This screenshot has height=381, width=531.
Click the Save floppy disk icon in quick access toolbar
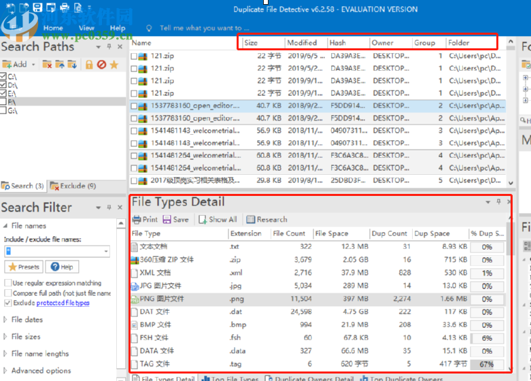[x=37, y=7]
